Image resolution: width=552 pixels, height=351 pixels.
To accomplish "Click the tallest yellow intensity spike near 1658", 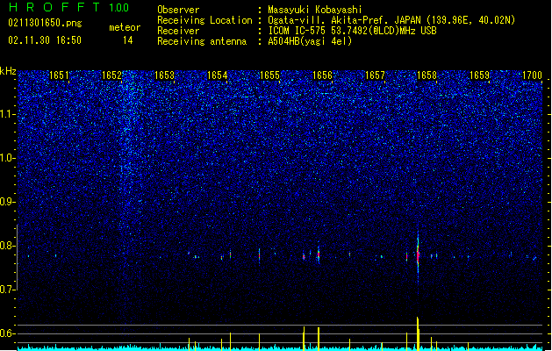I will [x=418, y=333].
